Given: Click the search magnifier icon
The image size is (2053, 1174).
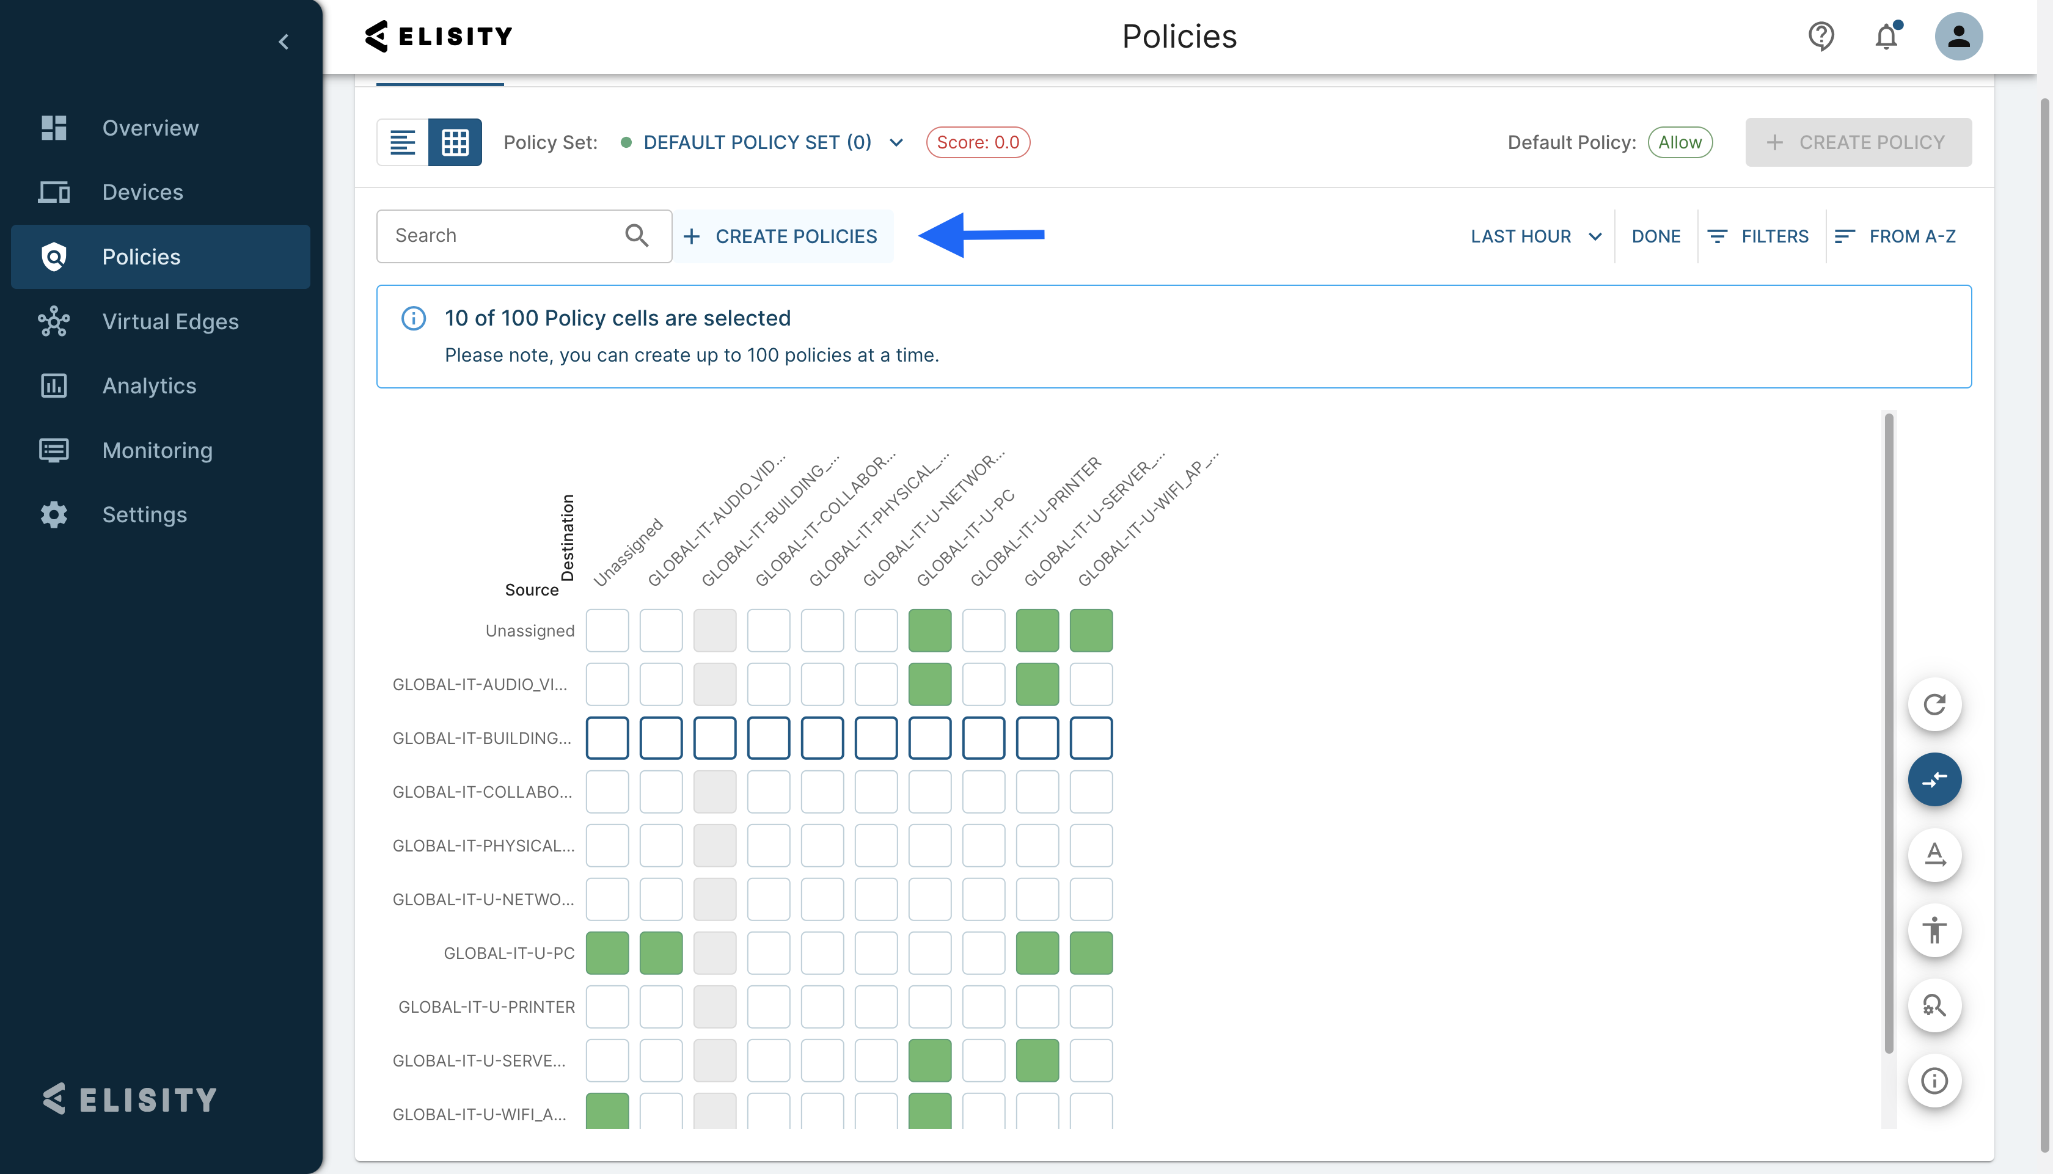Looking at the screenshot, I should [x=636, y=235].
